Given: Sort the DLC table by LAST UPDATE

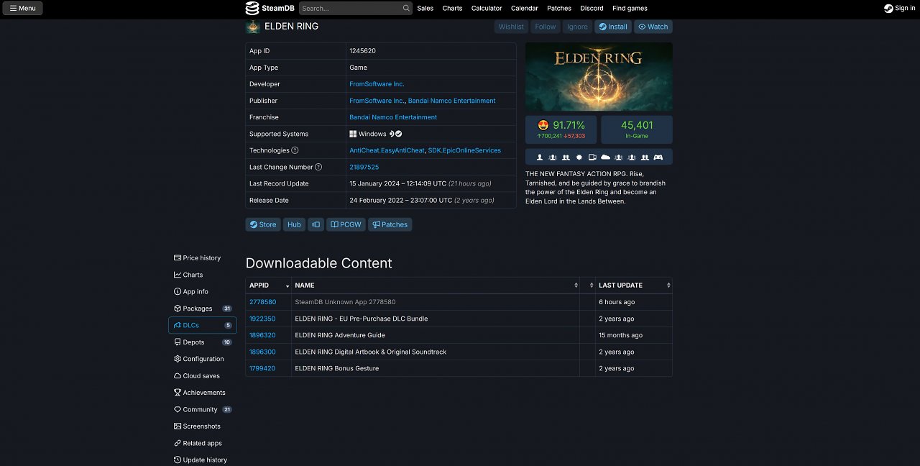Looking at the screenshot, I should [x=634, y=285].
